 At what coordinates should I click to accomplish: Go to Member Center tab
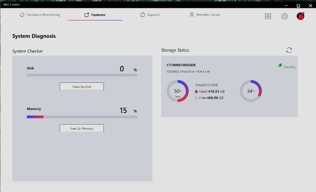click(x=208, y=15)
